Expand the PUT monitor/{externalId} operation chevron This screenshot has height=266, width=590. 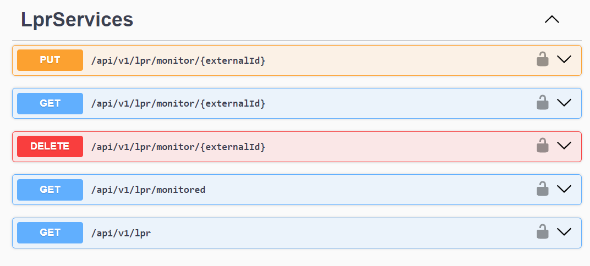click(x=564, y=59)
